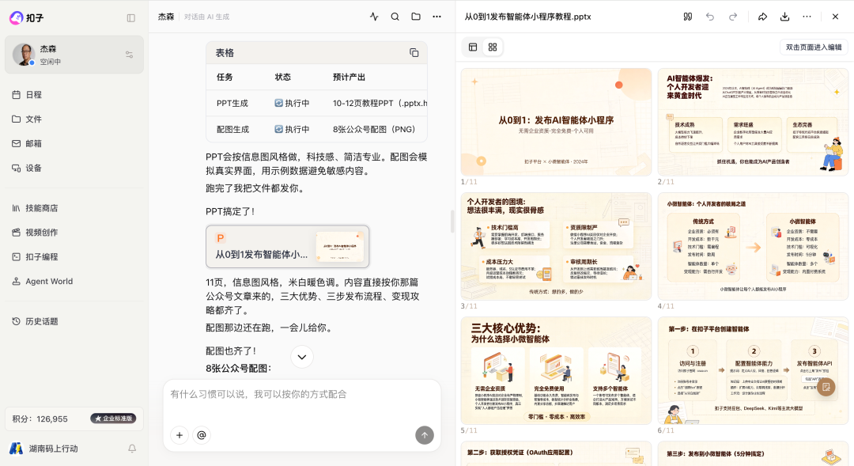Screen dimensions: 854x466
Task: Click the quote icon in preview toolbar
Action: [x=688, y=17]
